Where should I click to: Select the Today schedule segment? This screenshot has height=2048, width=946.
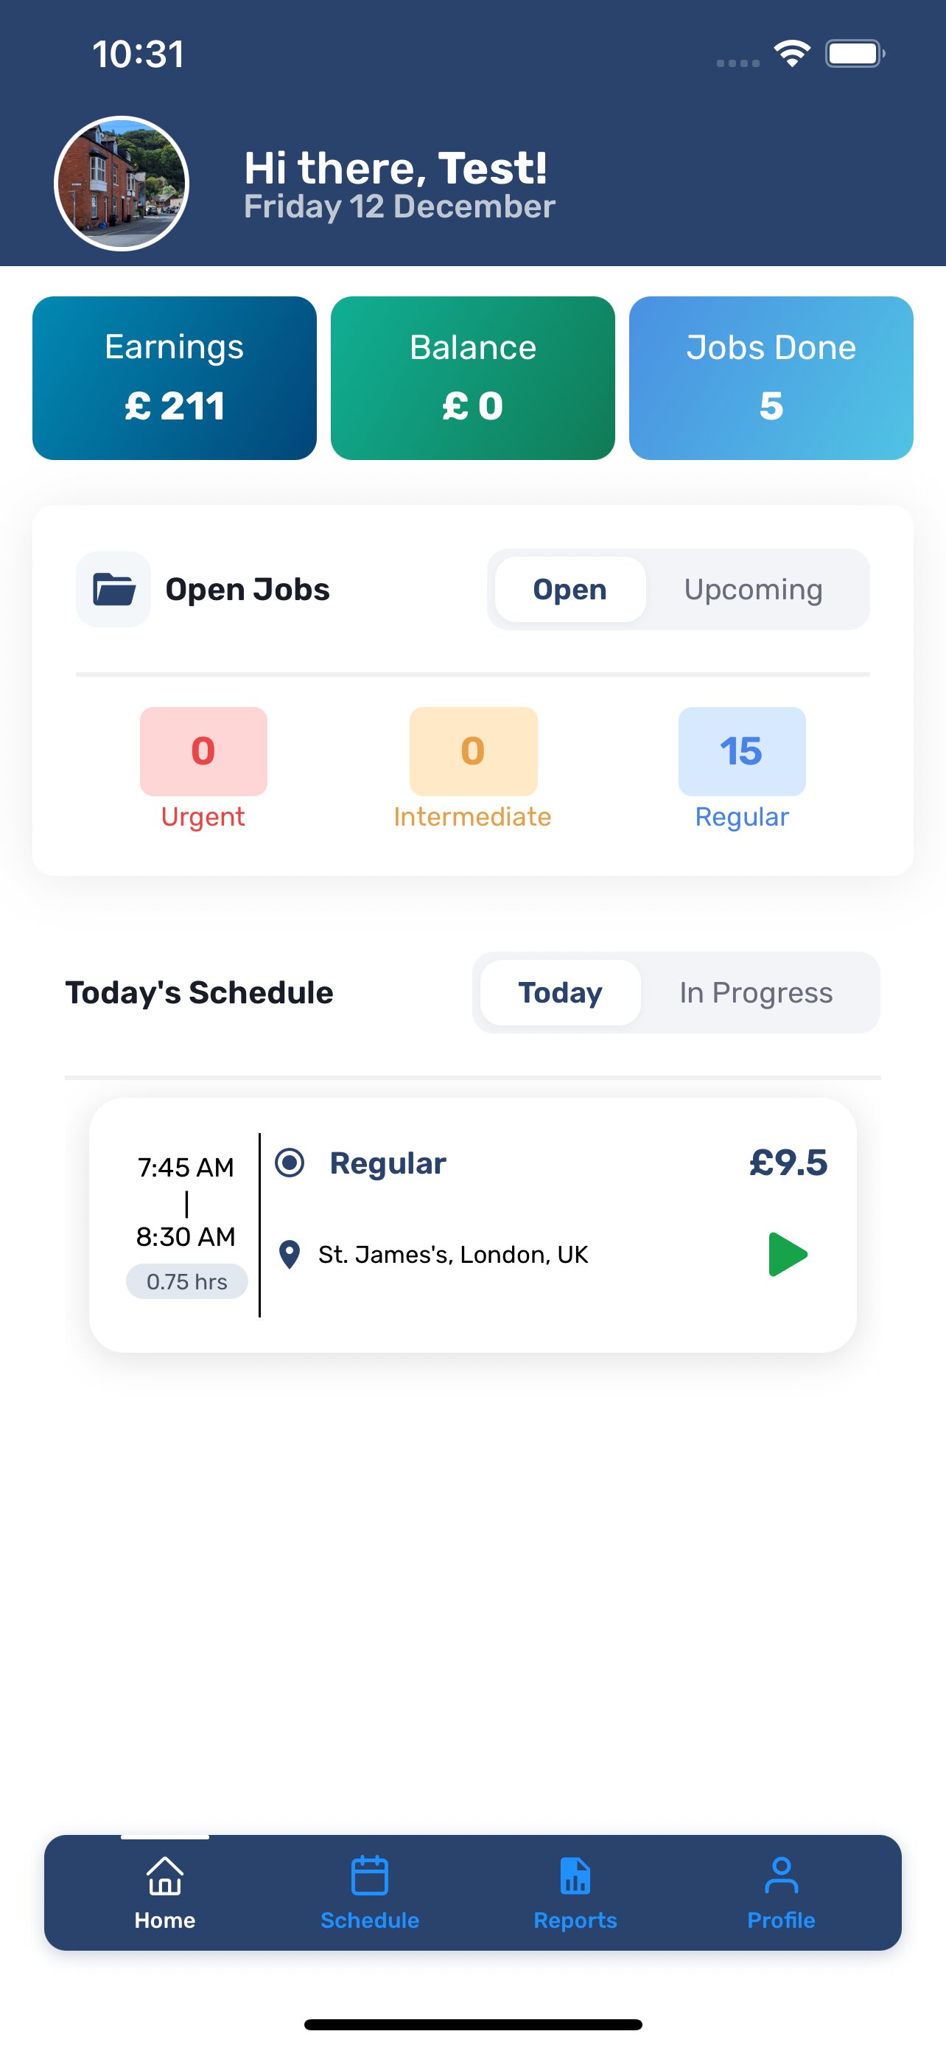coord(560,992)
